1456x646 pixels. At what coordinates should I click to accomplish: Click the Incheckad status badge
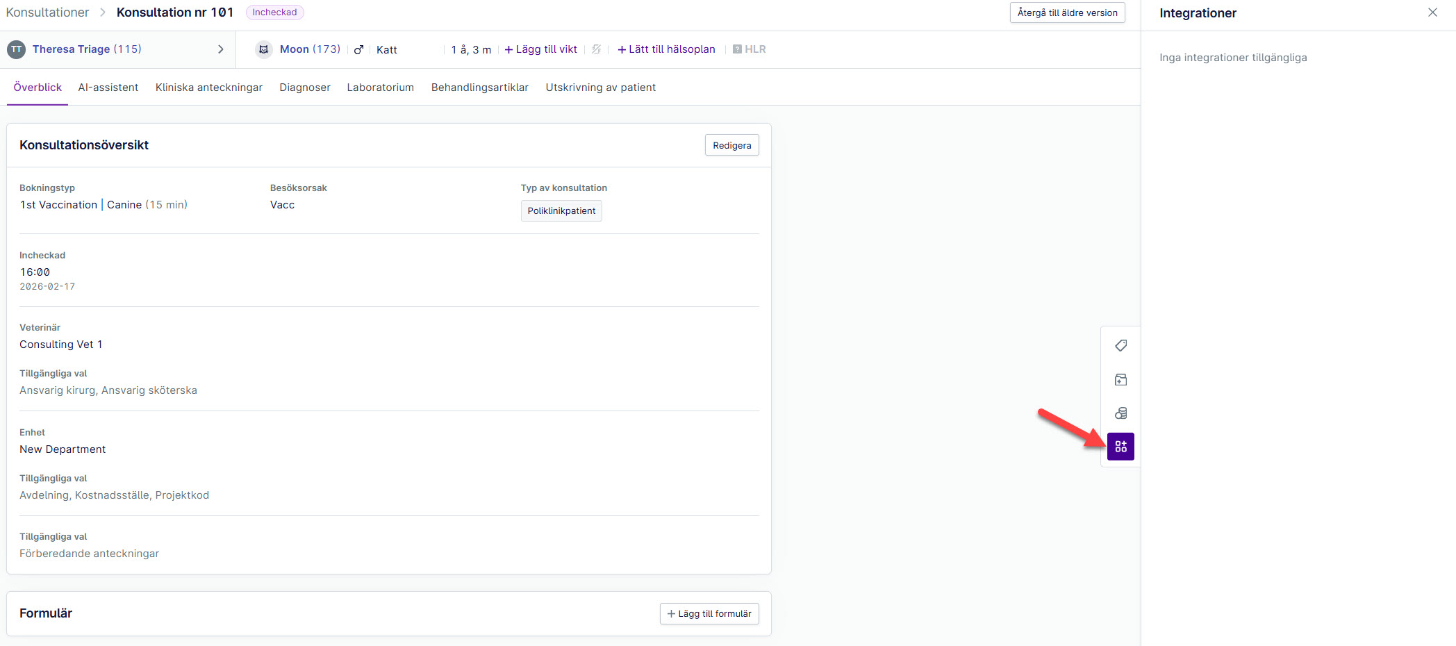274,13
